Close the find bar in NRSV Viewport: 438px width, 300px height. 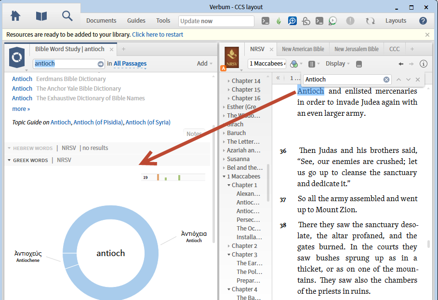418,80
